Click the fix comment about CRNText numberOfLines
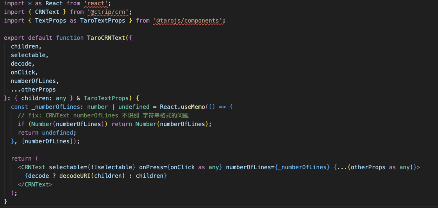The width and height of the screenshot is (438, 208). pos(103,116)
